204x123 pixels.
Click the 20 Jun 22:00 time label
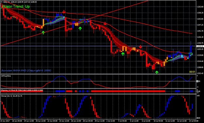point(41,121)
